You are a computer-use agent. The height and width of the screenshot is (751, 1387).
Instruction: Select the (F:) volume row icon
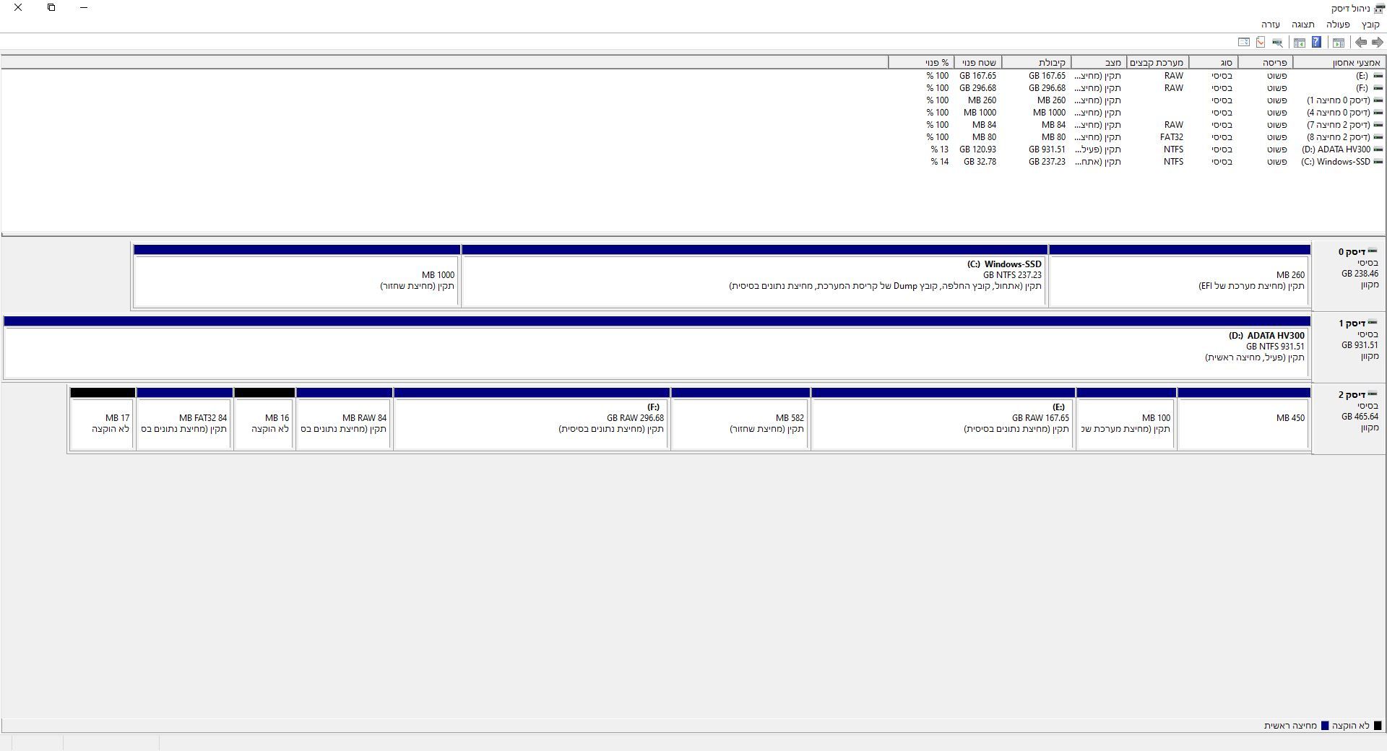[1378, 88]
